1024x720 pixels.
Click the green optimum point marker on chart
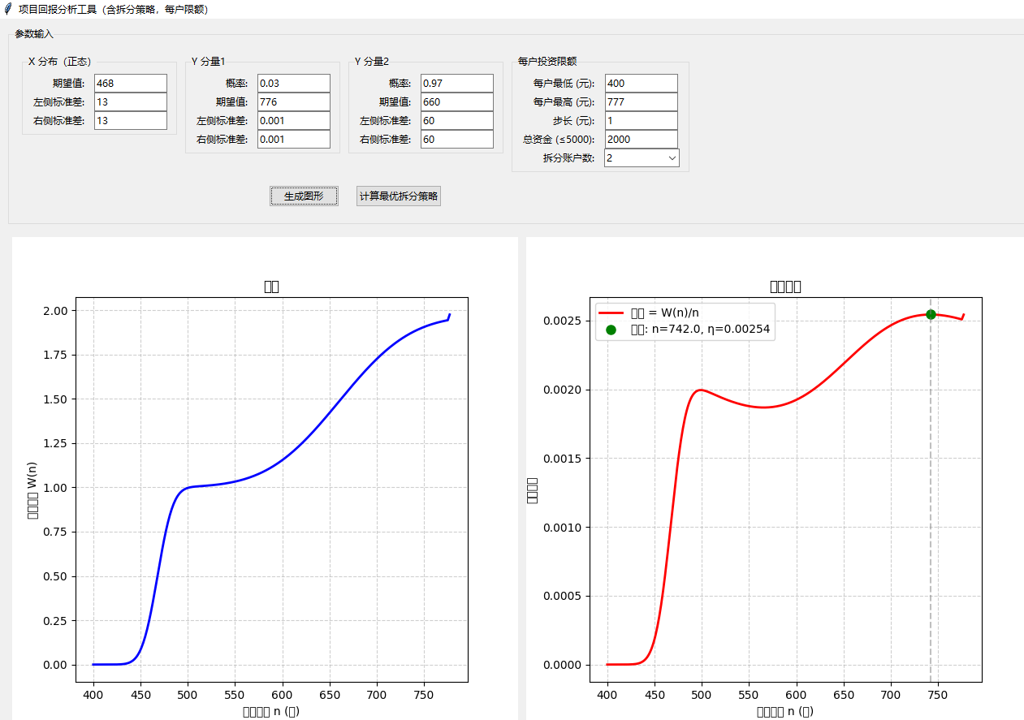pyautogui.click(x=931, y=314)
